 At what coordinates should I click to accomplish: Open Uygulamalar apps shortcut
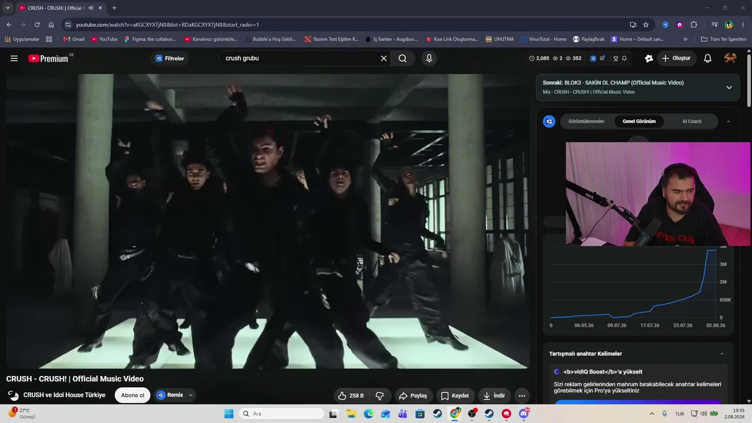22,39
